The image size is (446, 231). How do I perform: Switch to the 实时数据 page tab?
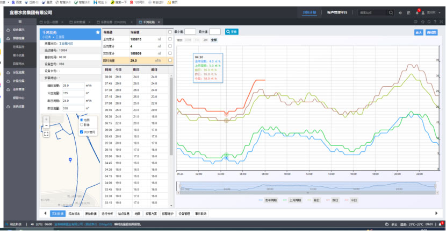coord(80,22)
